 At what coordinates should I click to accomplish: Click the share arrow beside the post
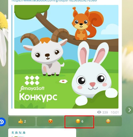coord(129,110)
